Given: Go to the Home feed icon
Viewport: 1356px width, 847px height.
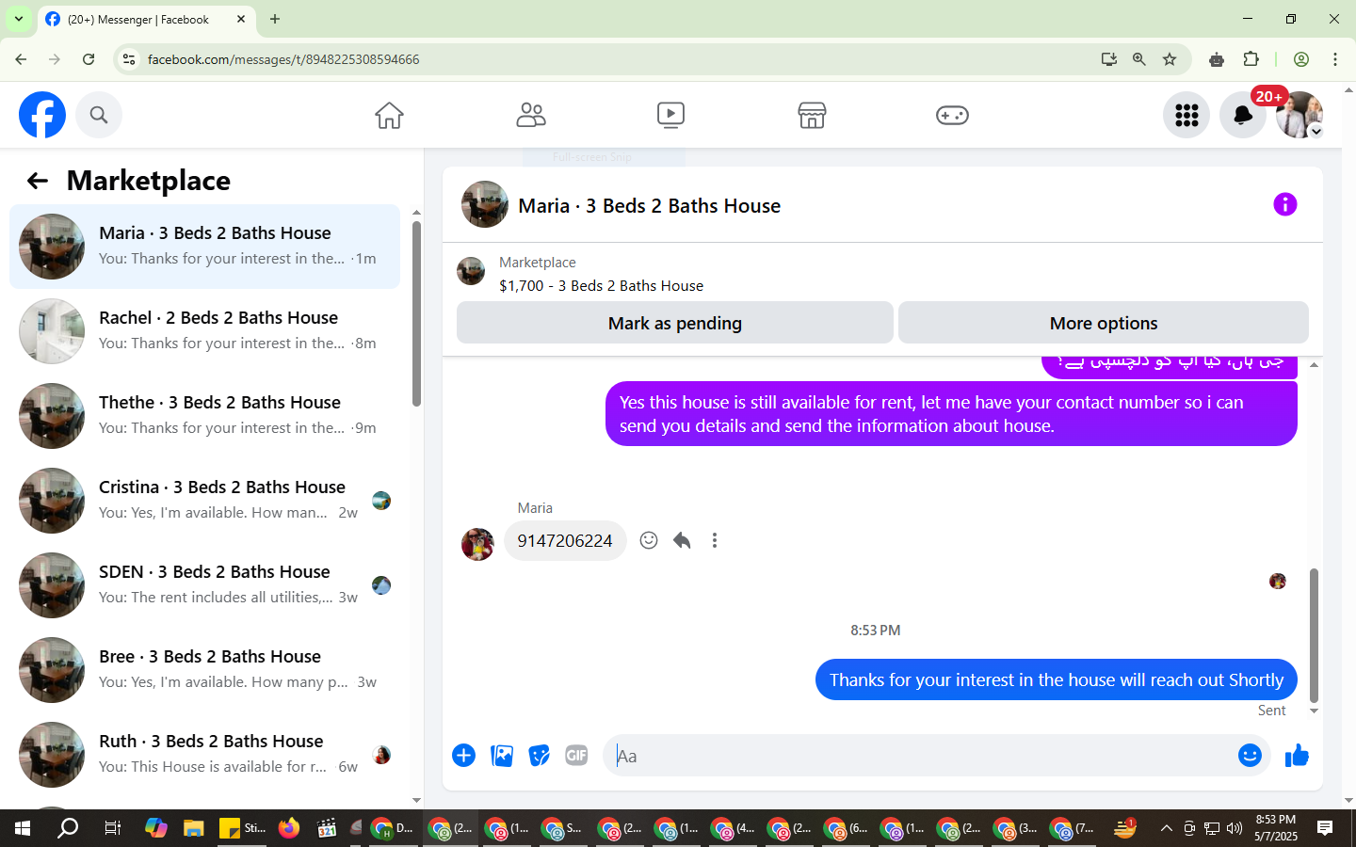Looking at the screenshot, I should tap(389, 115).
